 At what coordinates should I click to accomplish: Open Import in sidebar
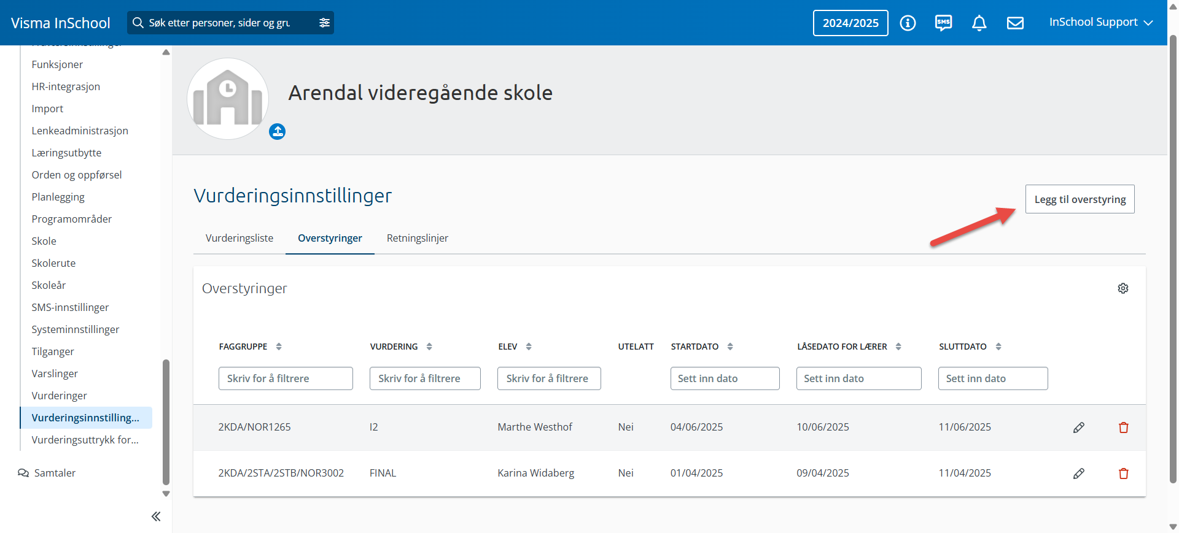(47, 109)
